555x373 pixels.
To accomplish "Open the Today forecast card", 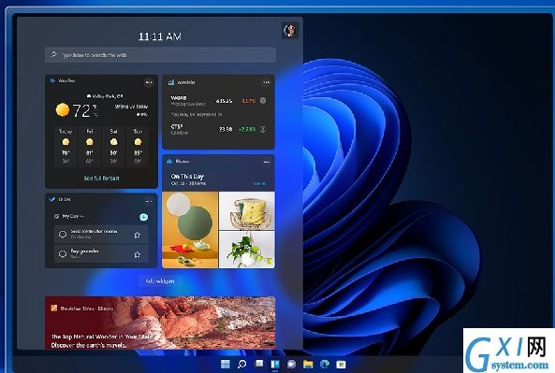I will click(x=66, y=146).
